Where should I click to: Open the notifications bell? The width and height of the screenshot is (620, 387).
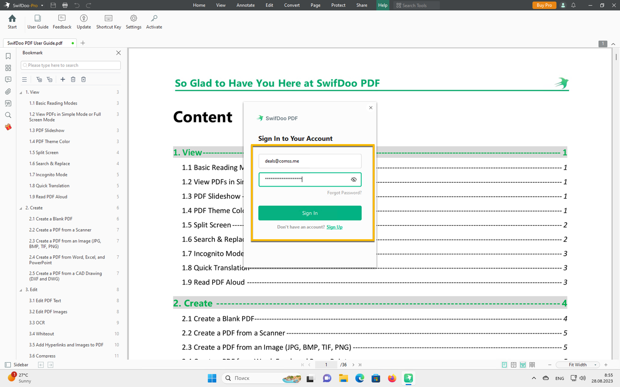click(573, 5)
